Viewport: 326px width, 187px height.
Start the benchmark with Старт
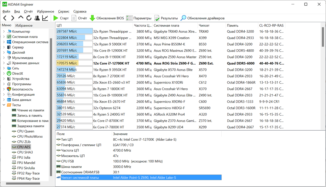61,18
